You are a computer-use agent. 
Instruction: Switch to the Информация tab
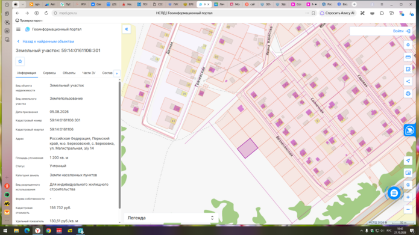27,73
